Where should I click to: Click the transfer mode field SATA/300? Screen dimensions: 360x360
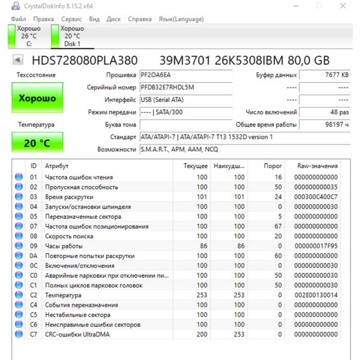[186, 112]
